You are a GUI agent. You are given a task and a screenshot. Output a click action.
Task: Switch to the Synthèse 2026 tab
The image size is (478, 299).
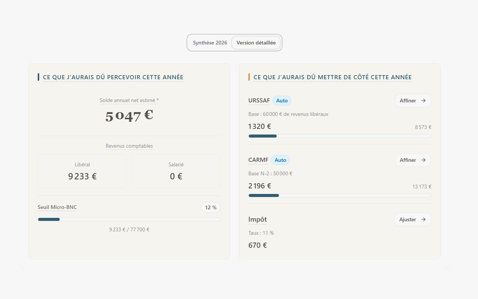pyautogui.click(x=210, y=43)
